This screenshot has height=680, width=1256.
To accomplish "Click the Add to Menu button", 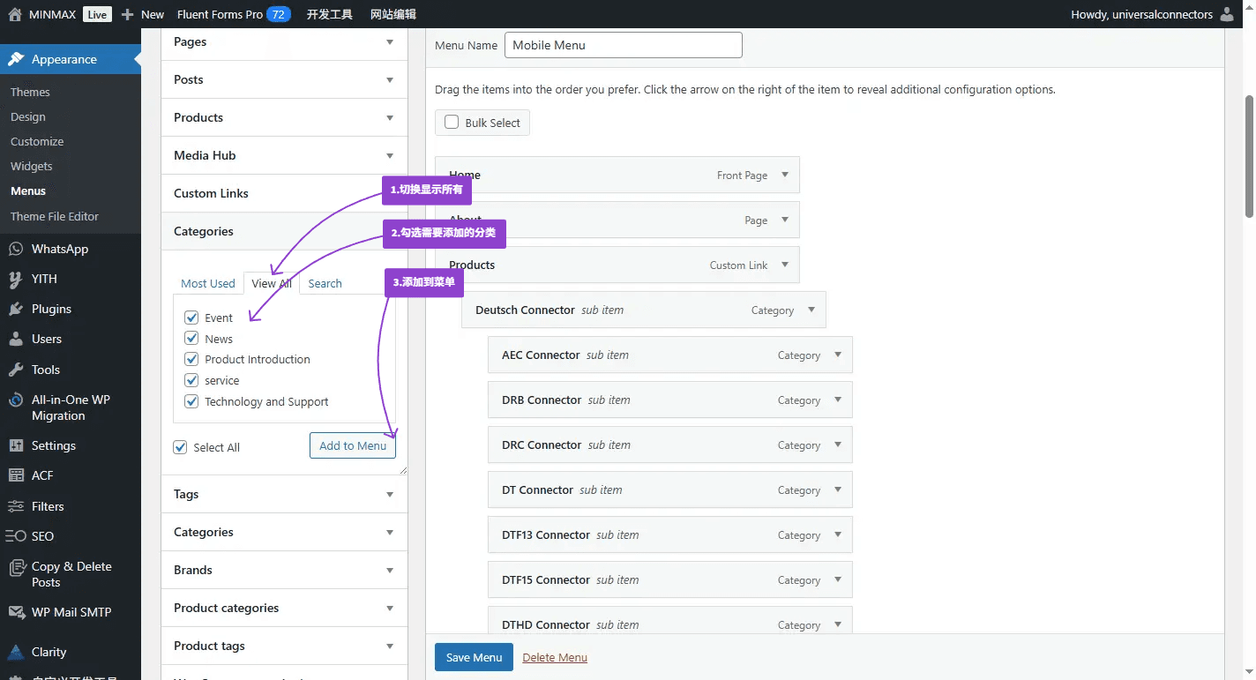I will click(x=353, y=445).
